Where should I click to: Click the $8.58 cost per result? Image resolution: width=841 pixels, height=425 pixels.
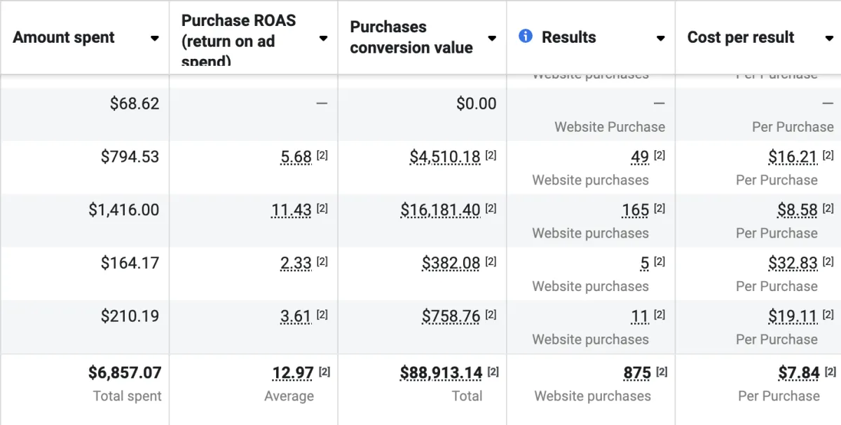(x=798, y=210)
